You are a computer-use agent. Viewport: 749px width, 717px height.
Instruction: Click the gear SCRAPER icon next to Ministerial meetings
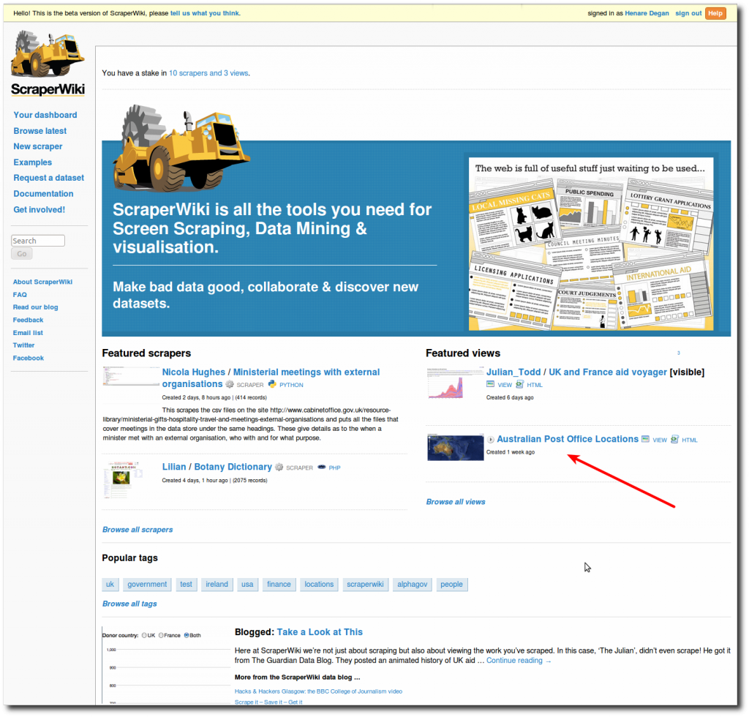[x=230, y=385]
